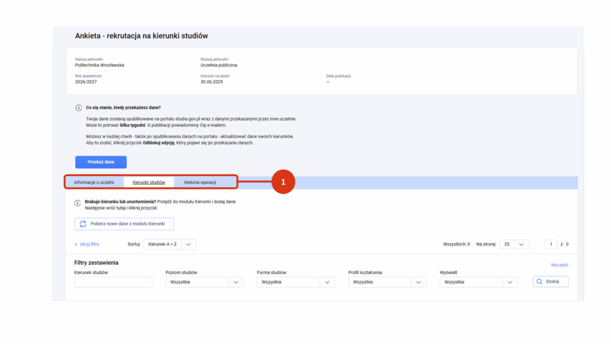Open the Profil kształcenia dropdown
Viewport: 611px width, 344px height.
point(387,282)
